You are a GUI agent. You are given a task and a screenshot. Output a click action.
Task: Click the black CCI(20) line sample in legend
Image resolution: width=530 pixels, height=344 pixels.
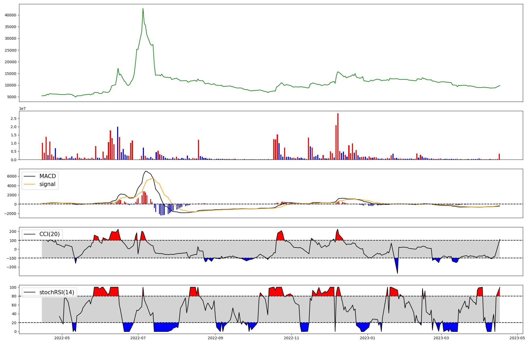coord(30,234)
